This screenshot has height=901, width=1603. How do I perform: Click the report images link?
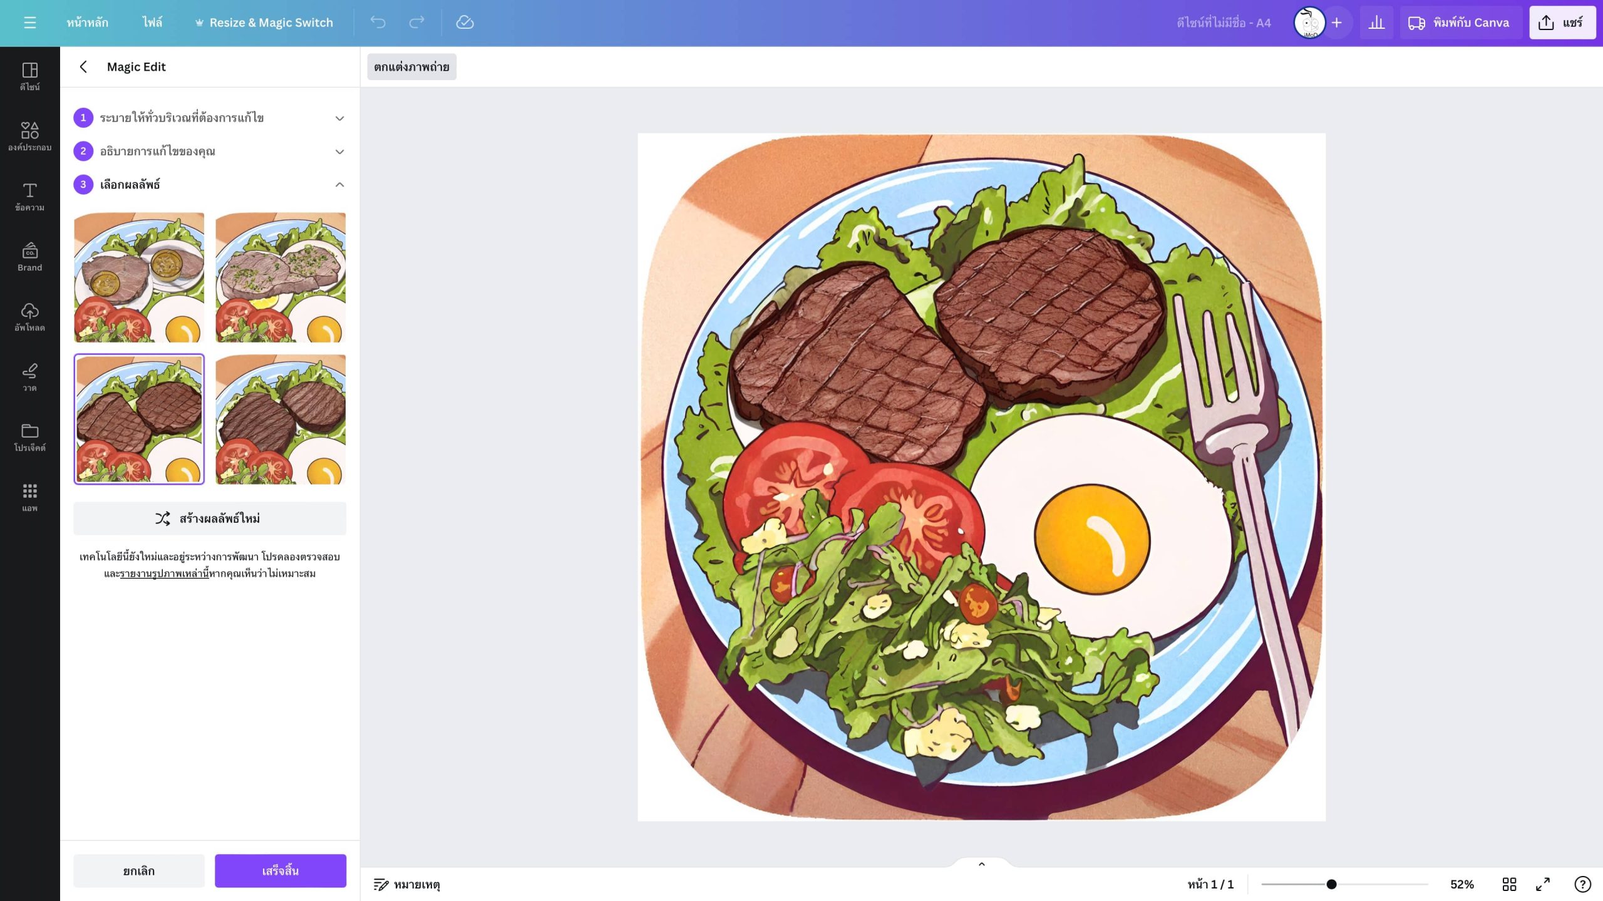click(165, 574)
